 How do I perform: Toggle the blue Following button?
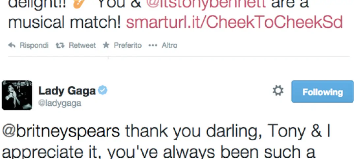322,92
